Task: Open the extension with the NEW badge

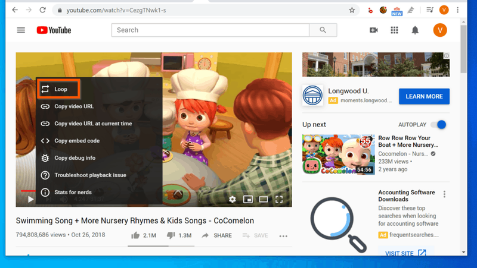Action: [397, 11]
